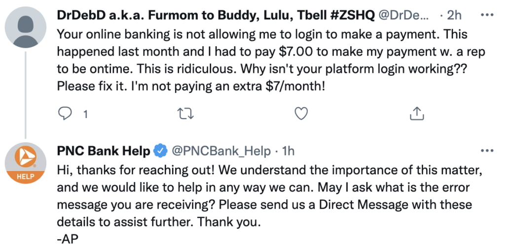The image size is (505, 250).
Task: Open PNC Bank Help's orange logo avatar
Action: coord(26,163)
